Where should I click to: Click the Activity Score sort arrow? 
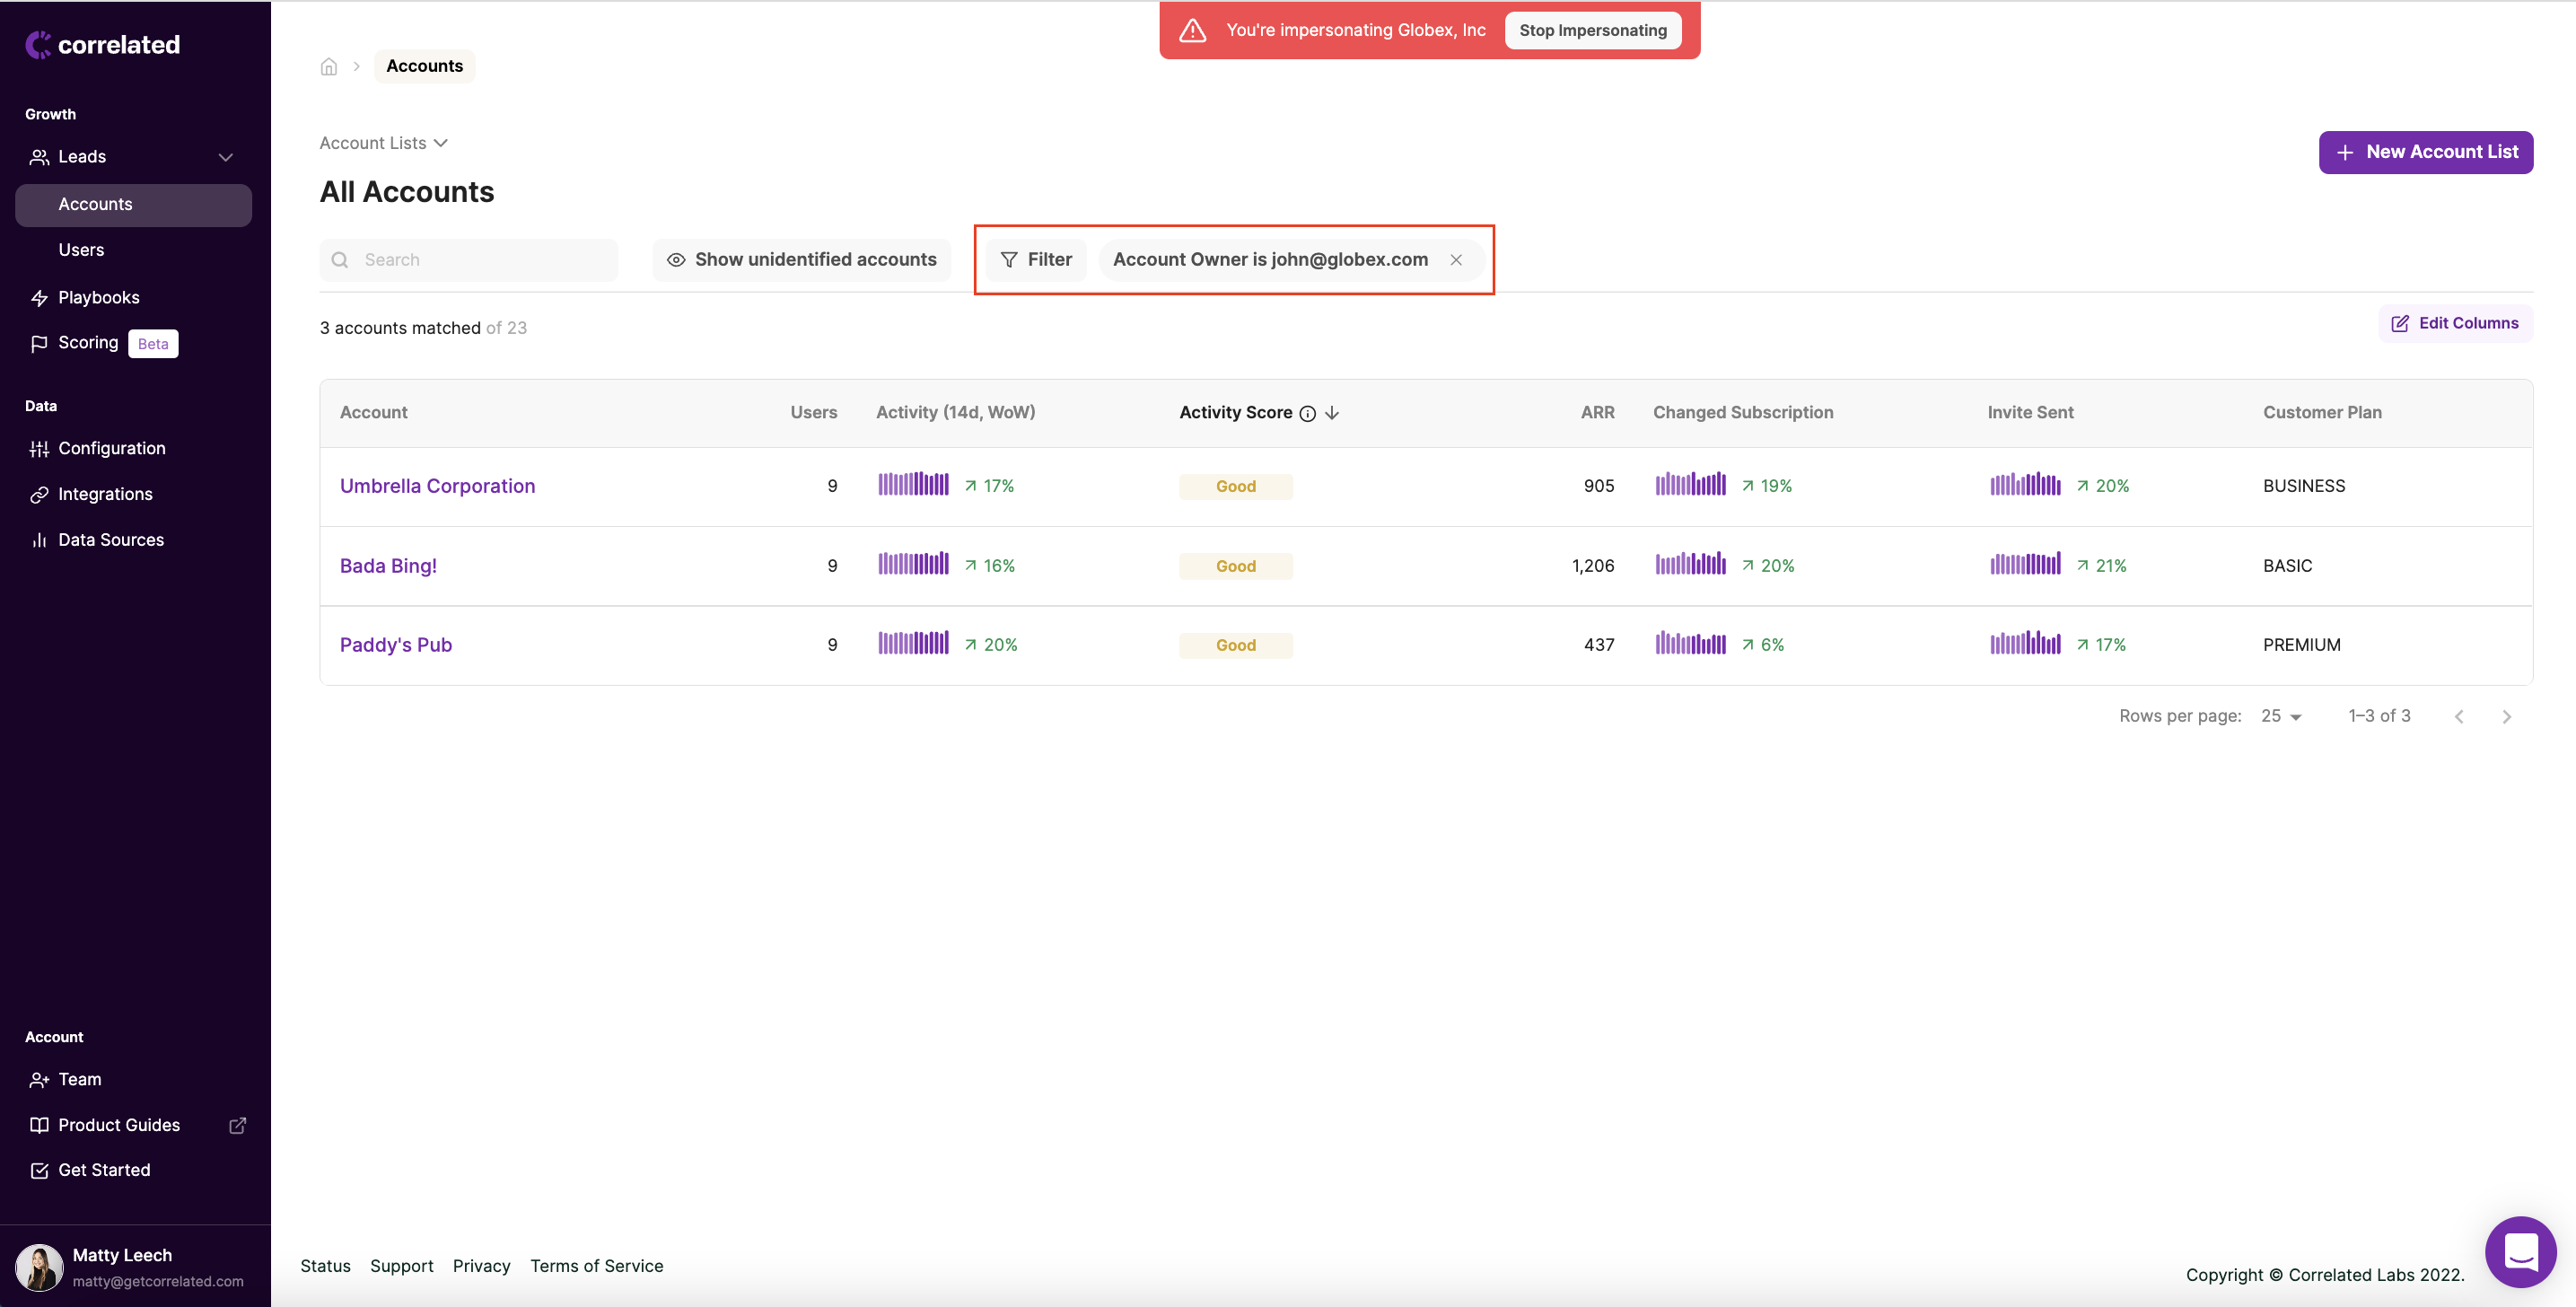coord(1332,413)
